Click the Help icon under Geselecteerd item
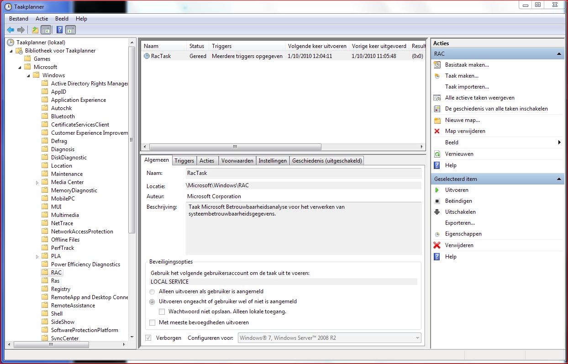The height and width of the screenshot is (364, 568). point(437,257)
